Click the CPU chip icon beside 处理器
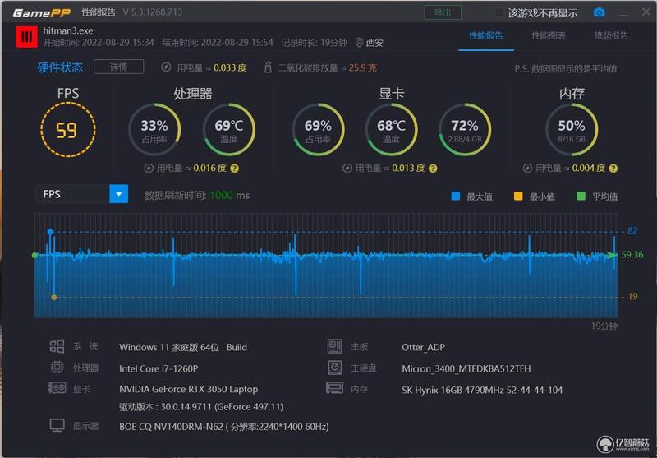 tap(57, 368)
